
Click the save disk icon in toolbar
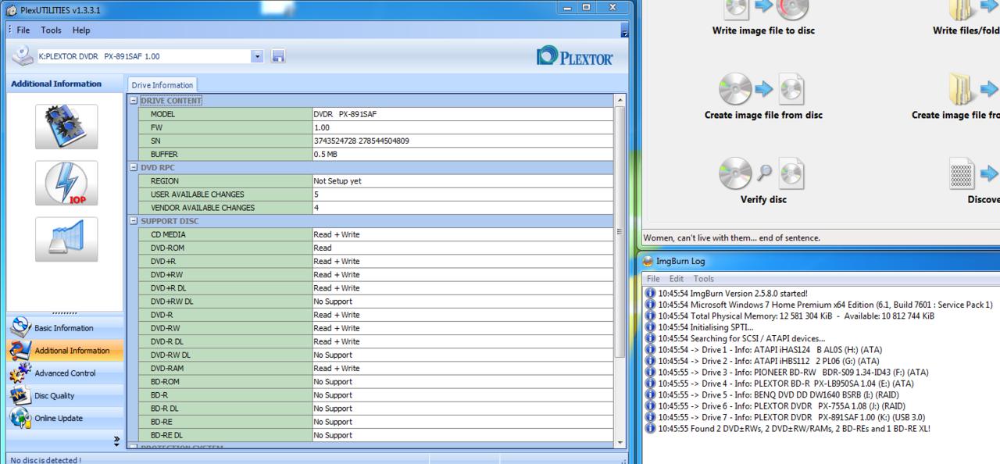pos(277,56)
